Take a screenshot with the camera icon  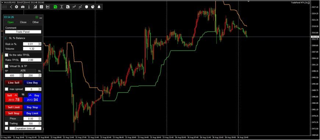[x=23, y=7]
